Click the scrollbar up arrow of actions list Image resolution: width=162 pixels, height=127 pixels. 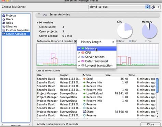click(x=157, y=113)
